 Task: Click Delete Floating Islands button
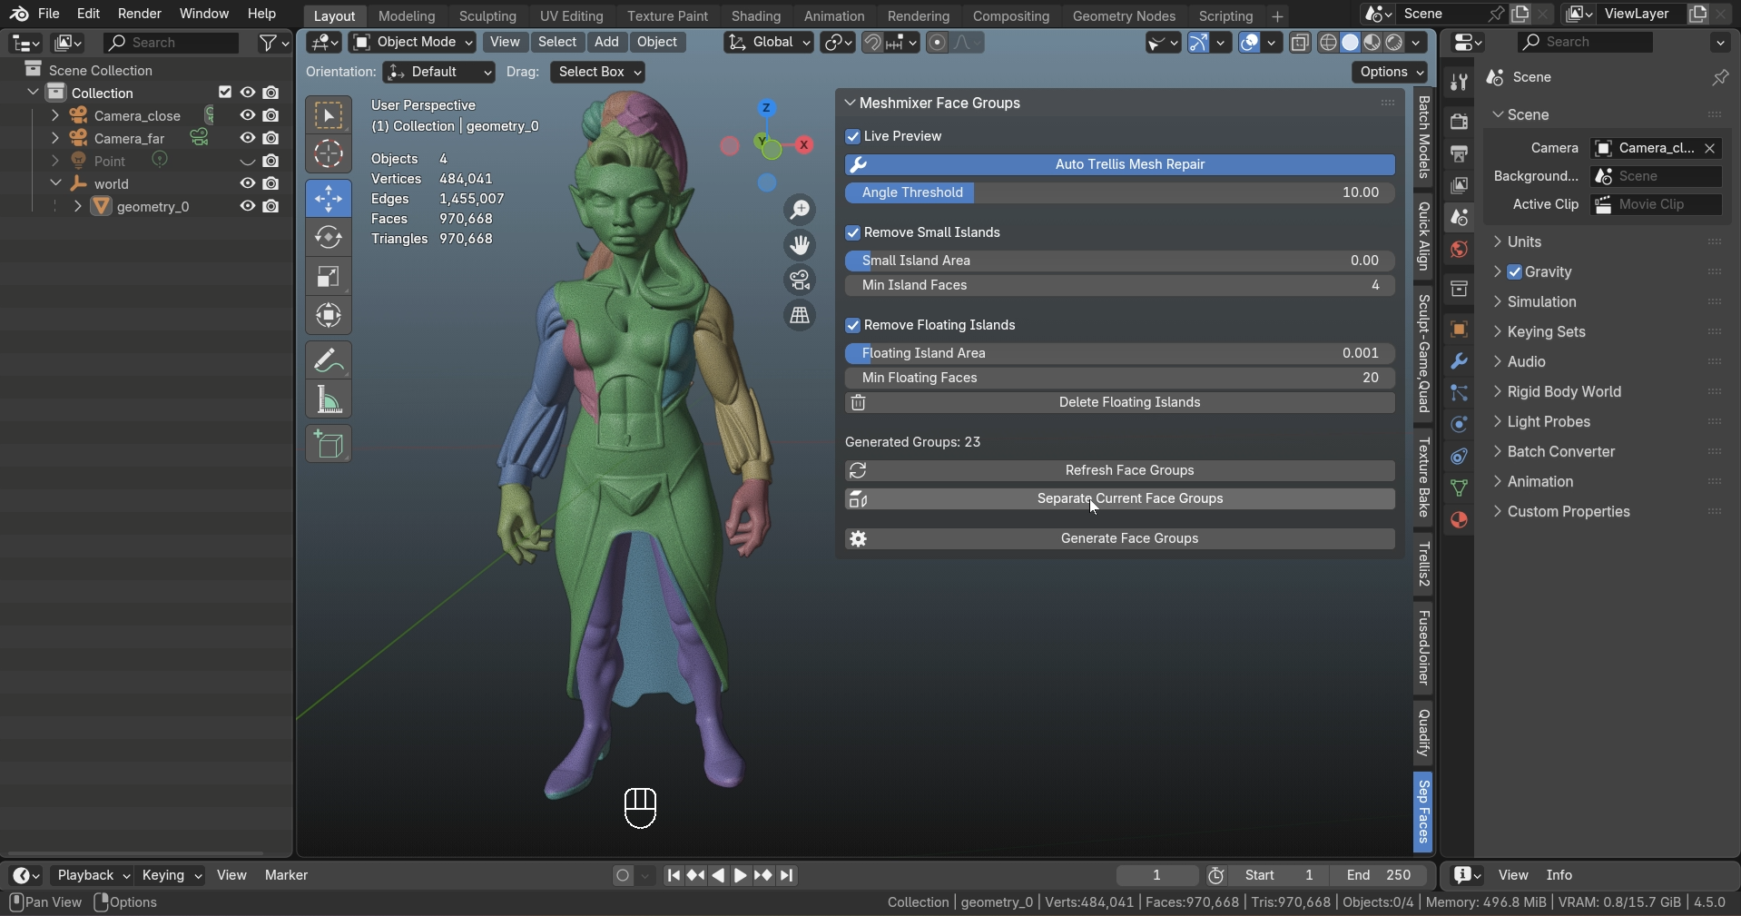click(x=1120, y=402)
